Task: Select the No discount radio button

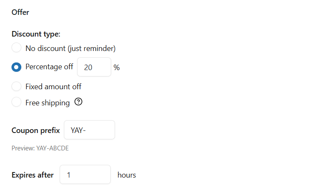Action: (16, 48)
